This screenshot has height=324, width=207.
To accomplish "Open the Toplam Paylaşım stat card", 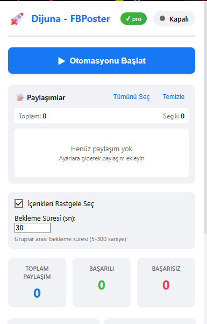I will click(37, 283).
